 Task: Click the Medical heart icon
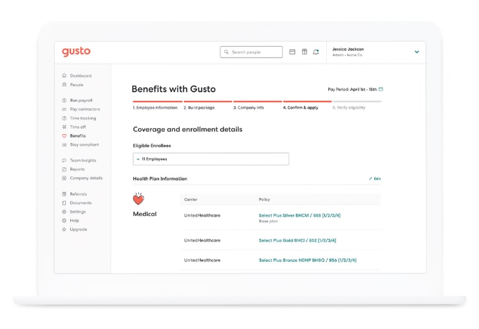(x=139, y=199)
